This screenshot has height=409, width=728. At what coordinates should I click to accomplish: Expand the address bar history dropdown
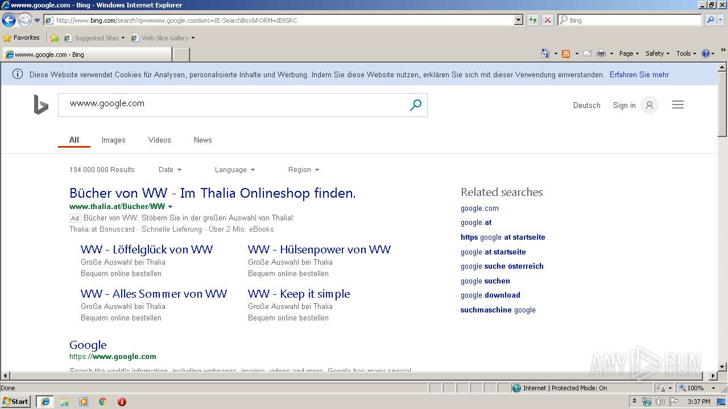click(x=518, y=20)
